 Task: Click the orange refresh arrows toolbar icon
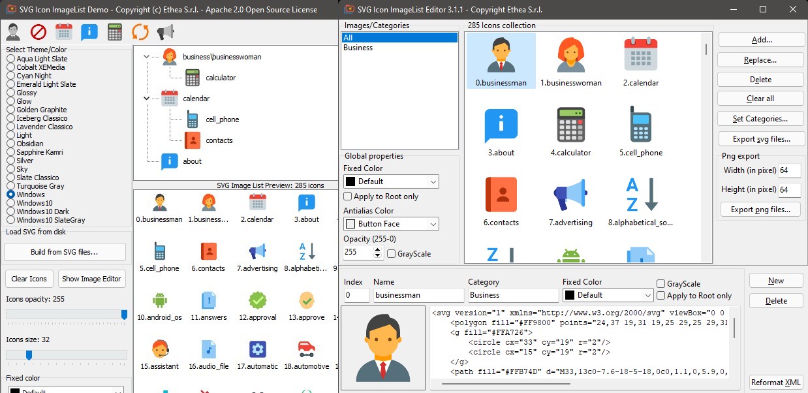click(140, 31)
